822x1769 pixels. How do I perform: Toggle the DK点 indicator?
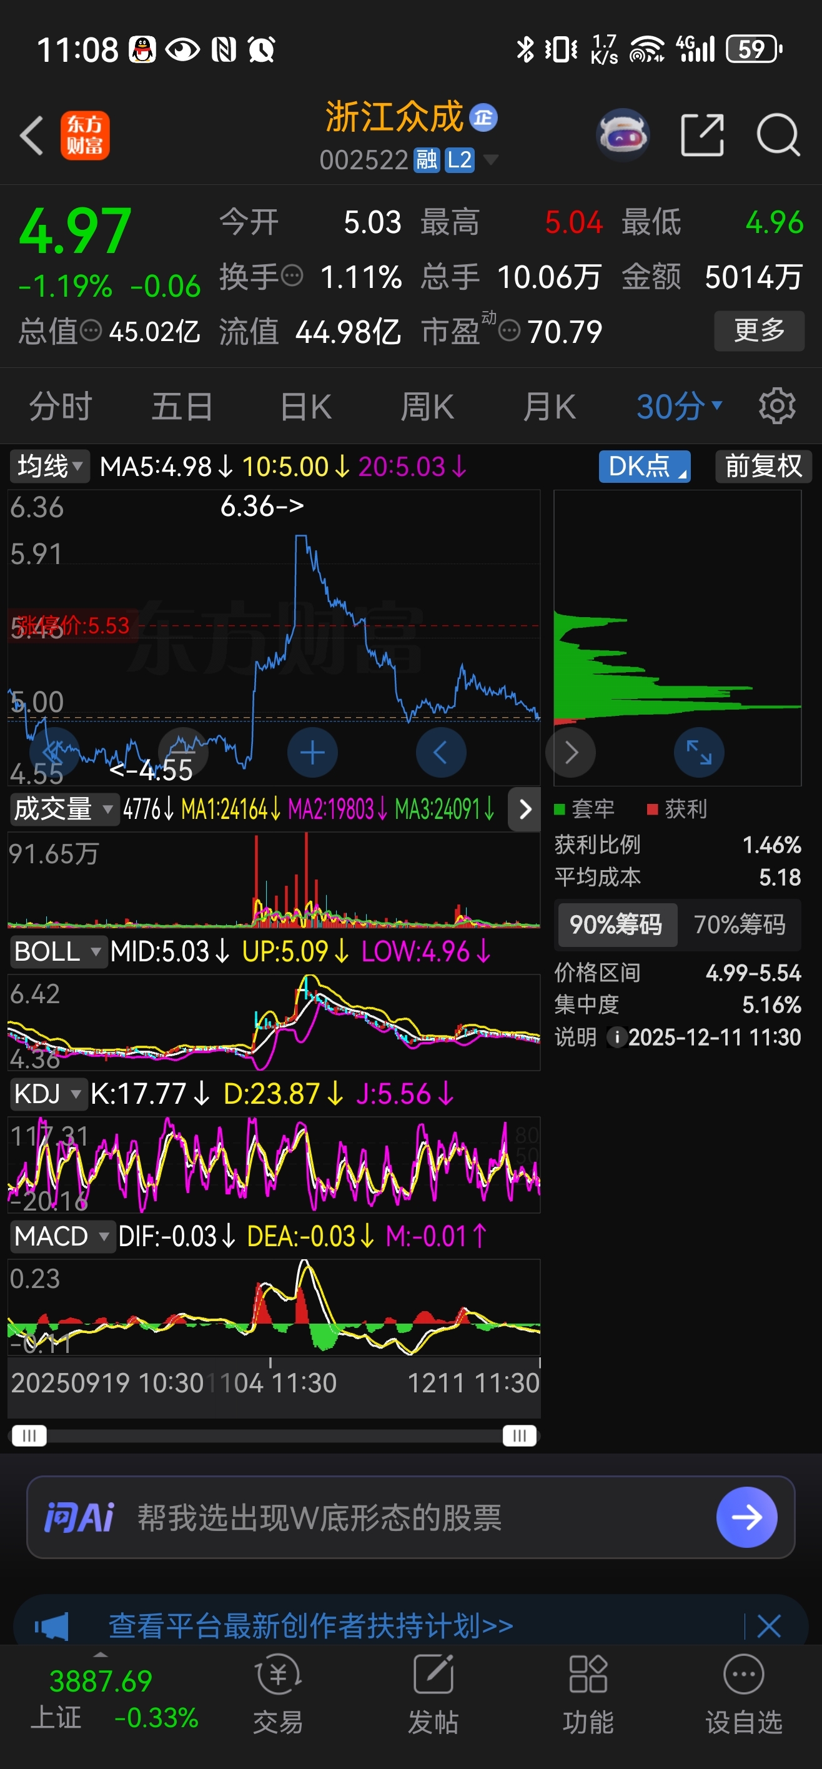pos(644,466)
